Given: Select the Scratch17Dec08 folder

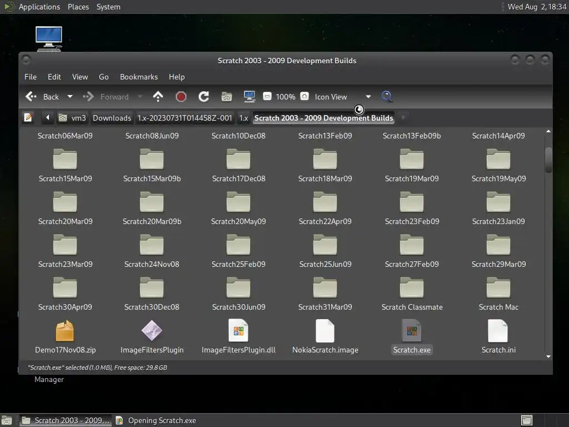Looking at the screenshot, I should (x=238, y=165).
